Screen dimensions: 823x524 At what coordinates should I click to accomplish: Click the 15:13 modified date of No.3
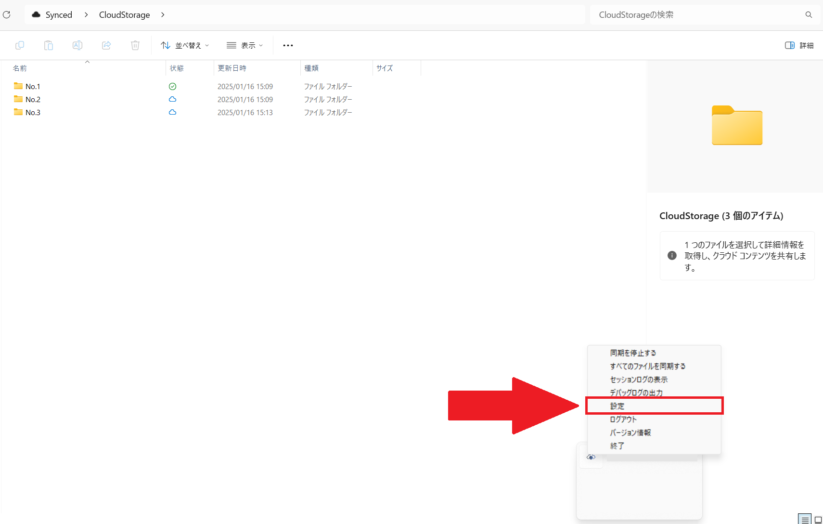point(245,113)
